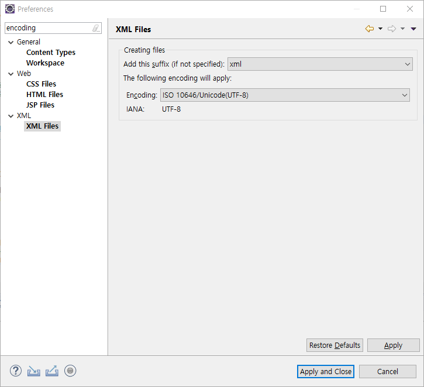Collapse the XML tree node
Screen dimensions: 424x387
click(x=11, y=116)
